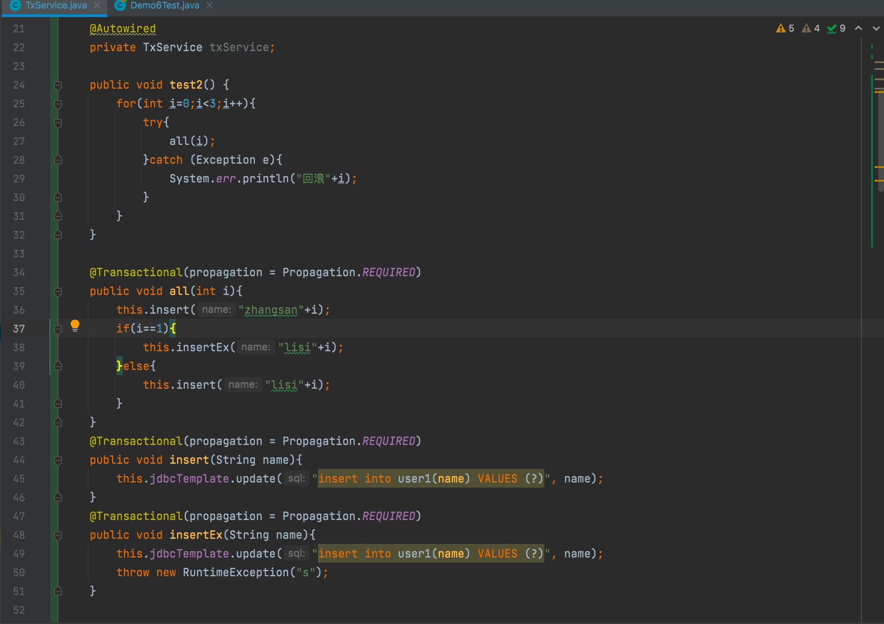Collapse the all method at line 35
Screen dimensions: 884x624
click(58, 292)
